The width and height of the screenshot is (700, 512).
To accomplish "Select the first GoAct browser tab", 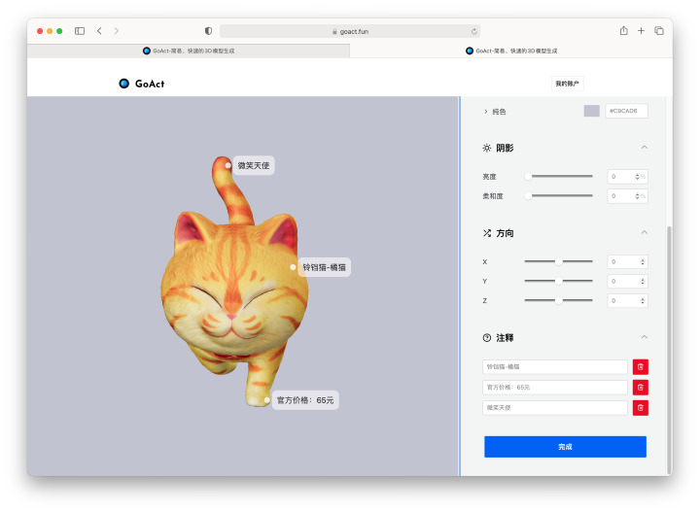I will [189, 51].
